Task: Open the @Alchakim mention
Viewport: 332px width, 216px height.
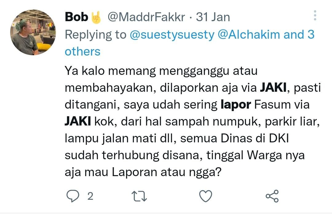Action: [x=249, y=34]
